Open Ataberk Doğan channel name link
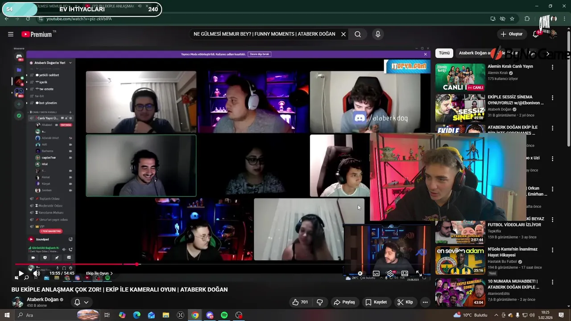 [42, 300]
